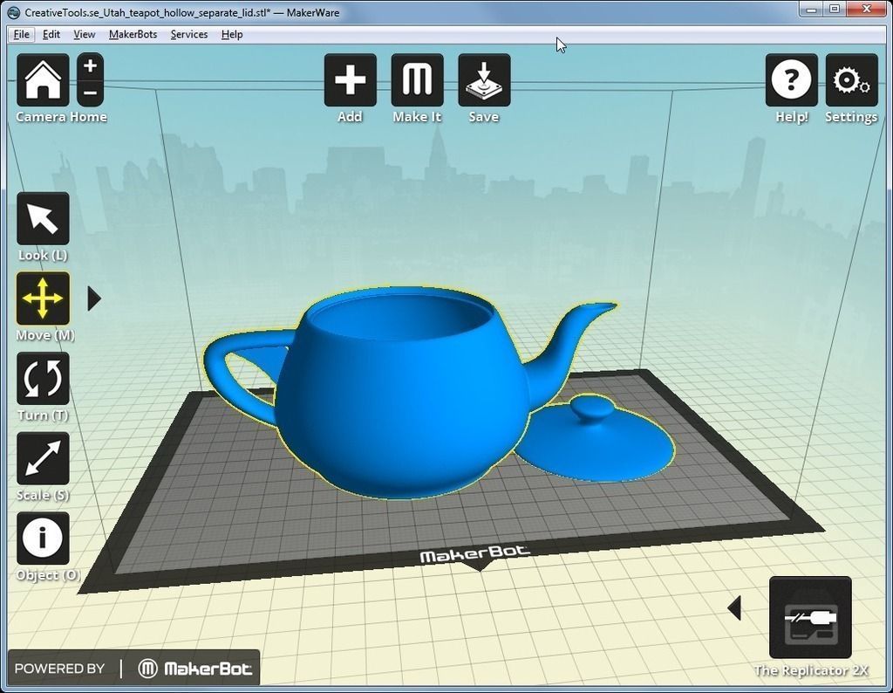
Task: Open the Settings gear icon
Action: pyautogui.click(x=851, y=79)
